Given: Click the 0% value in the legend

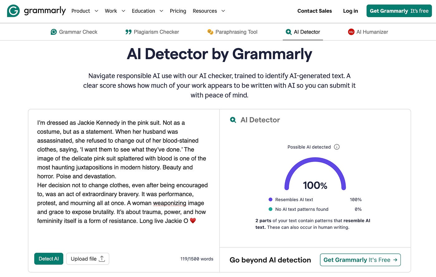Looking at the screenshot, I should [358, 209].
